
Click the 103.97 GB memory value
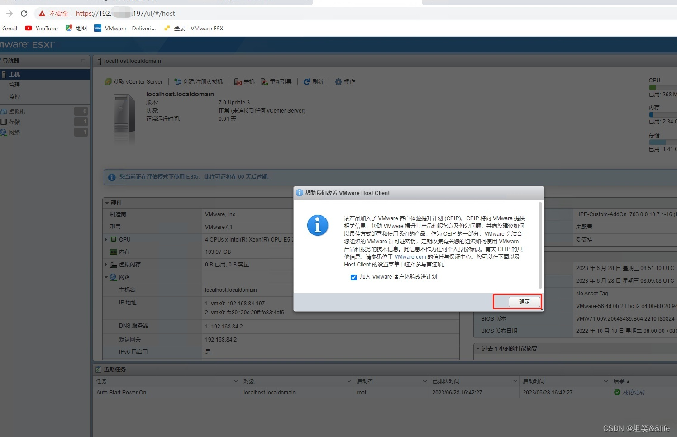218,252
